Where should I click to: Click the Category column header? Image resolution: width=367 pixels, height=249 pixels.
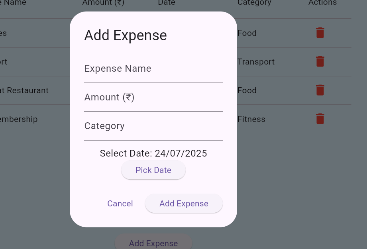pos(254,3)
